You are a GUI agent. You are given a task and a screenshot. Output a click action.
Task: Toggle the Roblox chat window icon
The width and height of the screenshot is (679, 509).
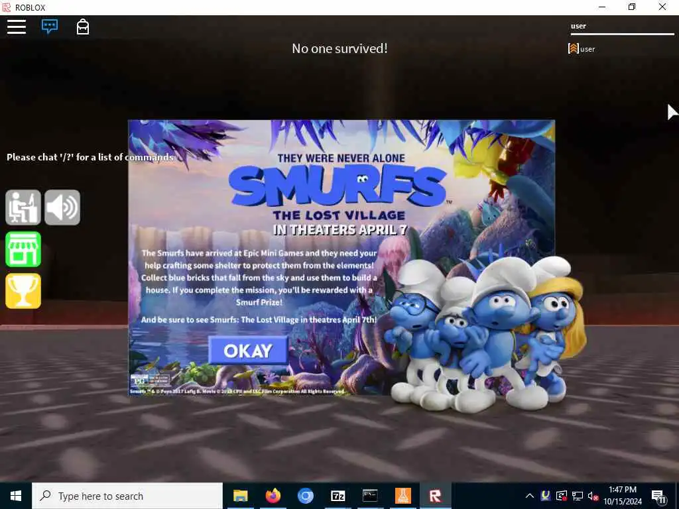coord(50,27)
